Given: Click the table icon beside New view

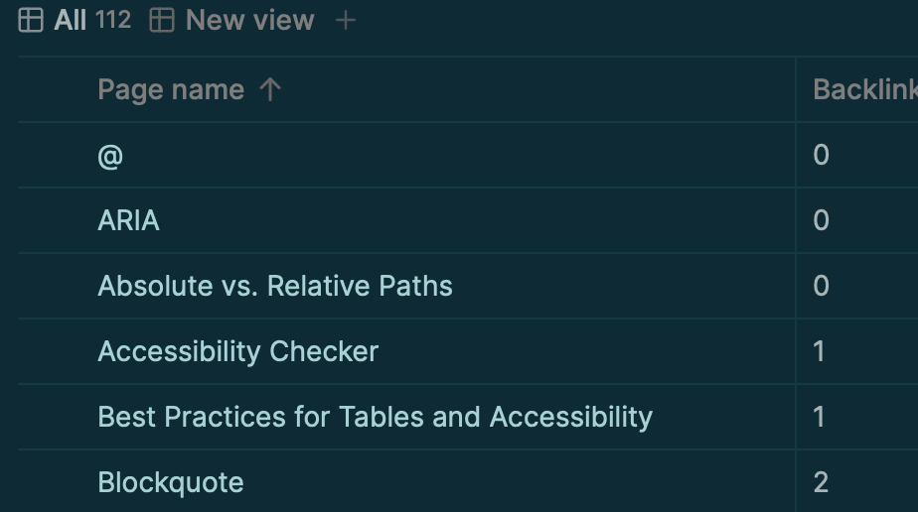Looking at the screenshot, I should point(162,20).
